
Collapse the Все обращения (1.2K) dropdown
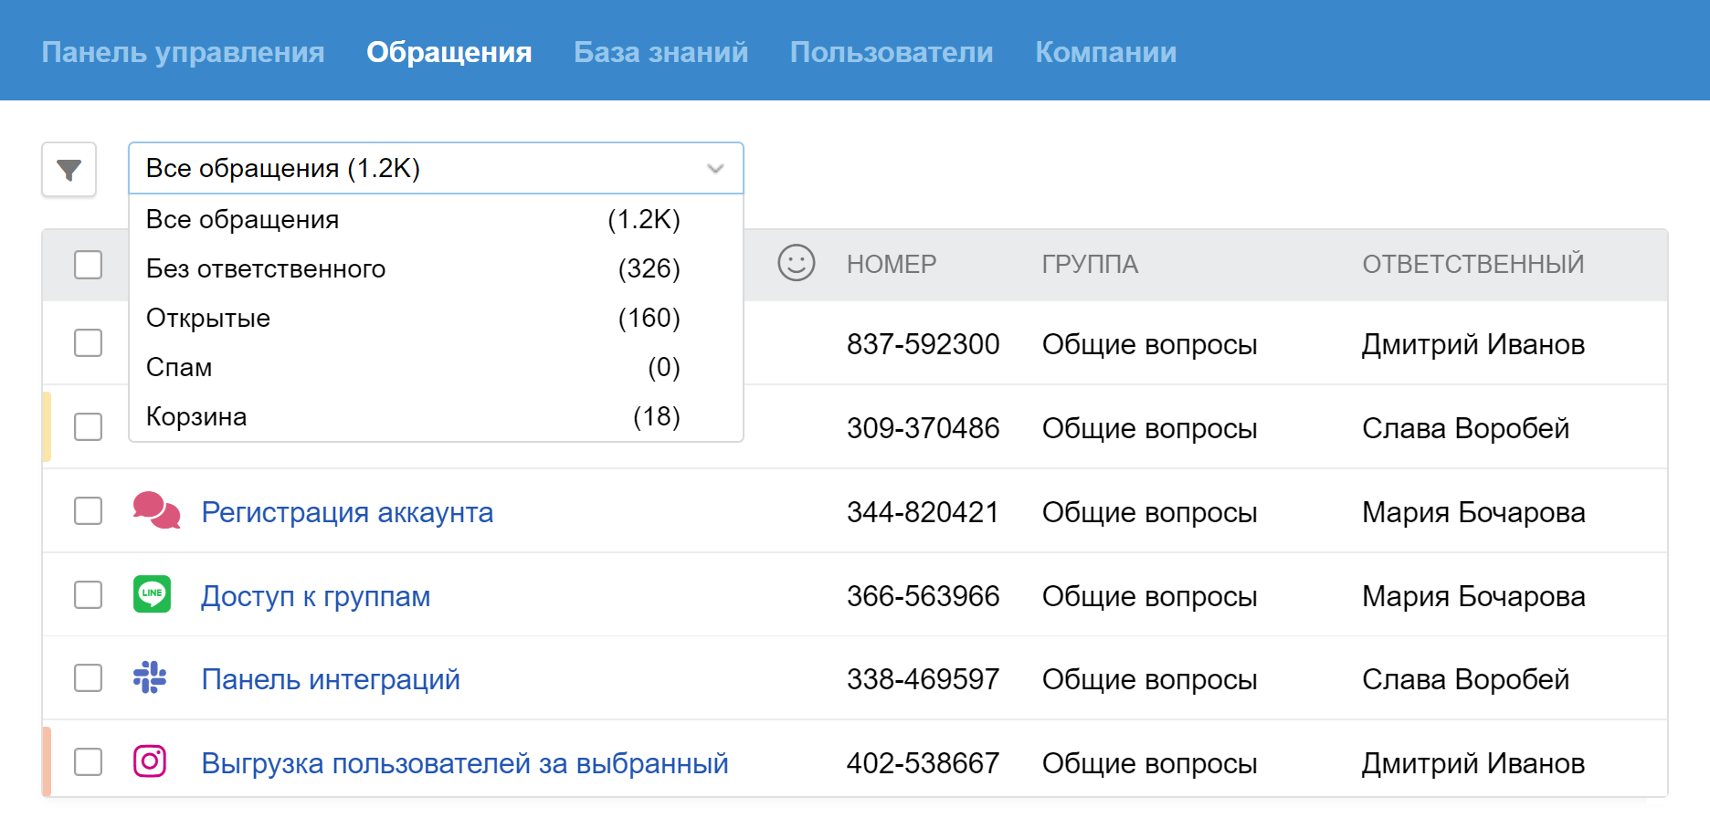point(436,168)
